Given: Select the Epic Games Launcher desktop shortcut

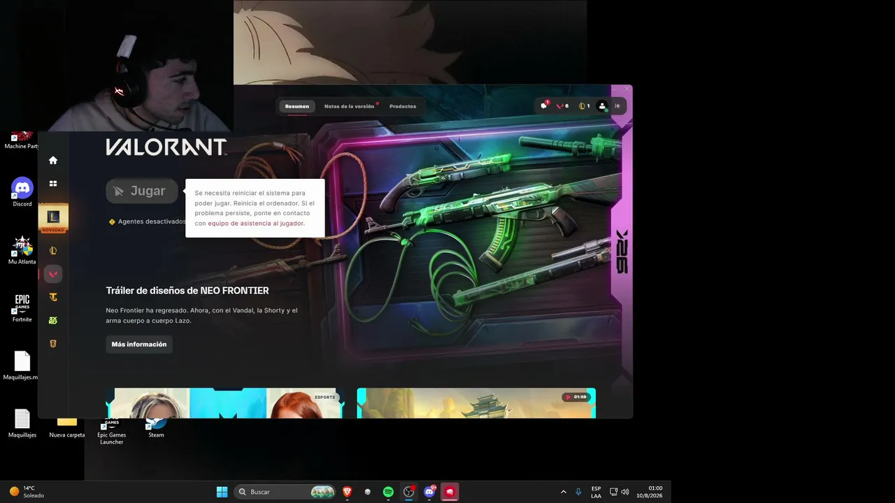Looking at the screenshot, I should pos(112,432).
